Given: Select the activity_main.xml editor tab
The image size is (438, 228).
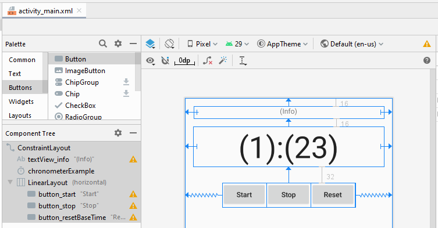Looking at the screenshot, I should tap(44, 11).
